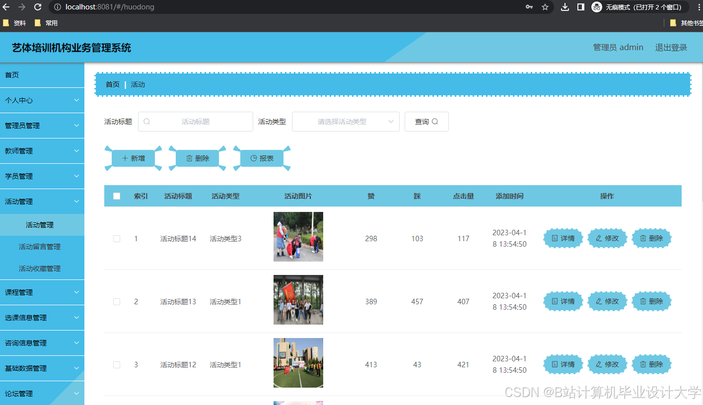The height and width of the screenshot is (405, 703).
Task: Click the 管理员 admin user label
Action: coord(618,47)
